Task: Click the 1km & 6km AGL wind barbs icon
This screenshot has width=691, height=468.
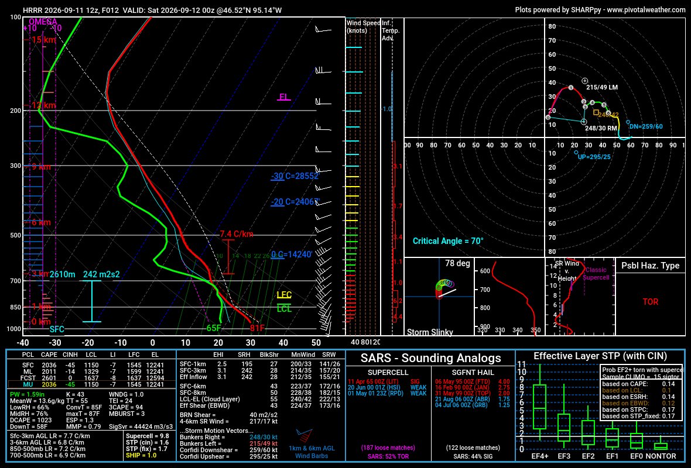Action: point(305,435)
